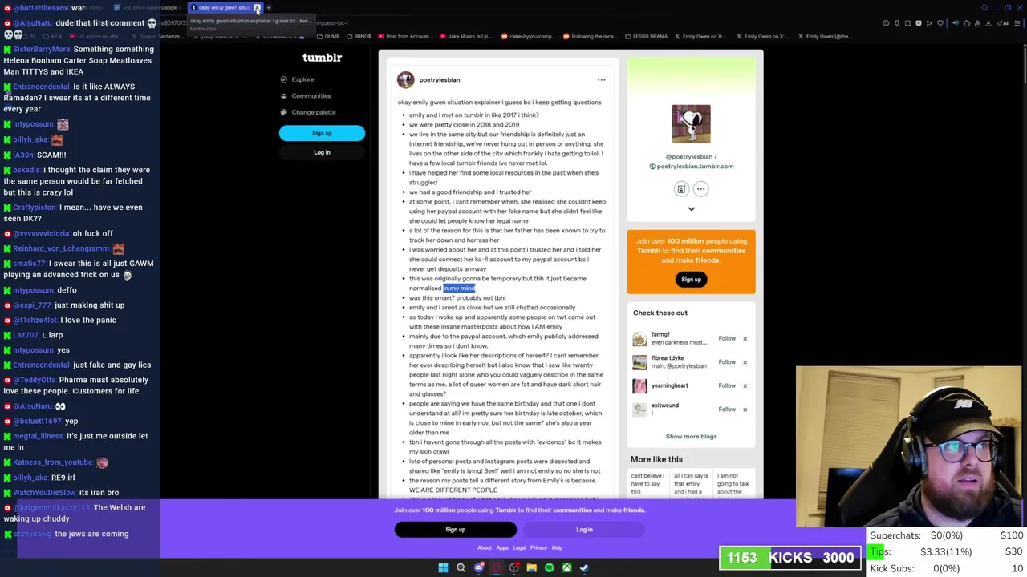This screenshot has height=577, width=1027.
Task: Click the blue speaker icon in browser toolbar
Action: [956, 23]
